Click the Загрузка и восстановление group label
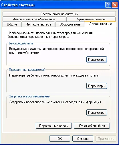This screenshot has width=119, height=145. pyautogui.click(x=29, y=96)
